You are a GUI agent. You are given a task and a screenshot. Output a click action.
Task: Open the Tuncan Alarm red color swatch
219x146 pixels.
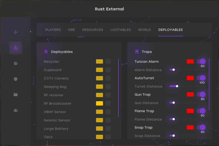pos(190,61)
